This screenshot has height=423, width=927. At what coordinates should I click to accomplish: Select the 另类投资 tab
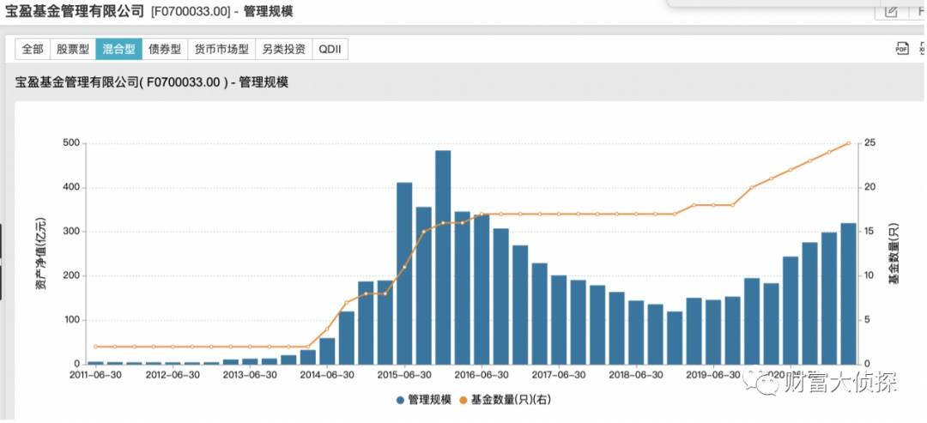tap(284, 49)
